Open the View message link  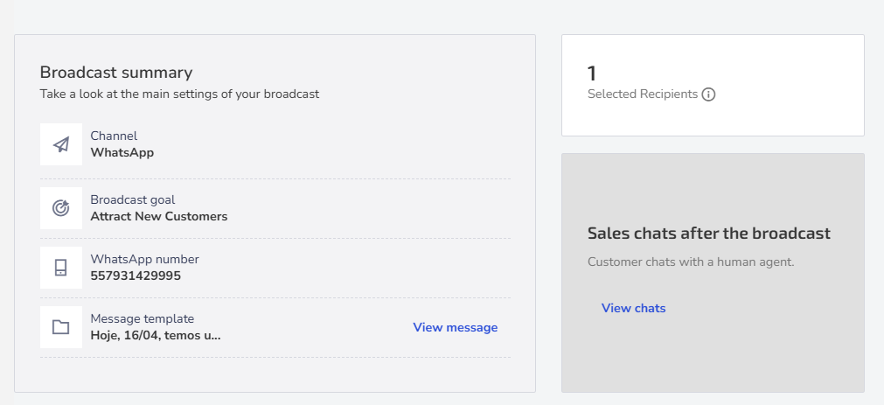[x=455, y=327]
